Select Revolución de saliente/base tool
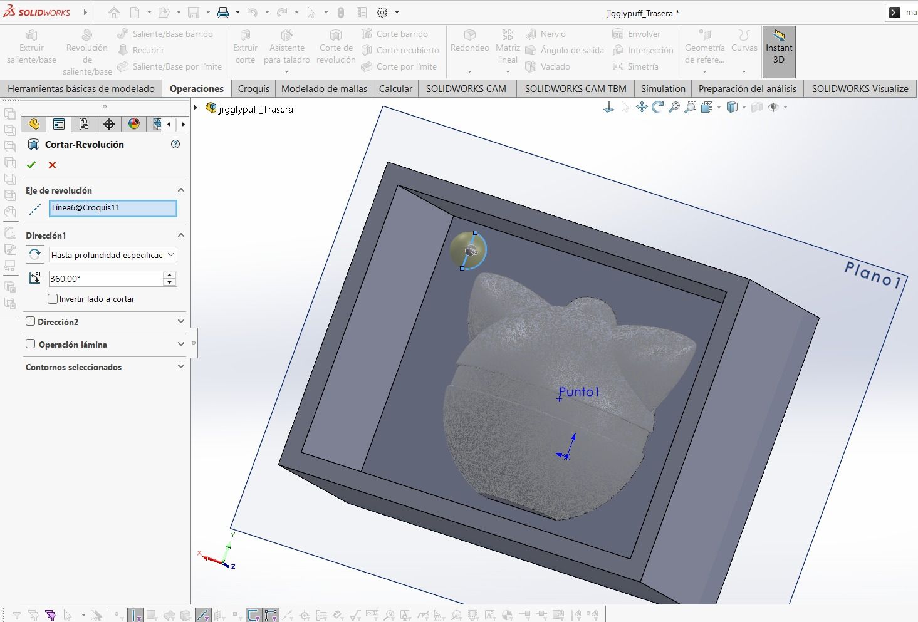 [x=87, y=53]
